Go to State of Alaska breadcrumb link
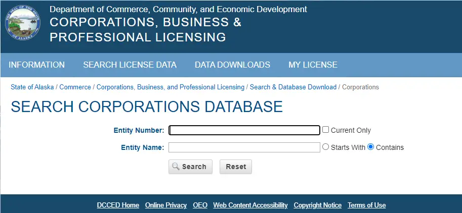462x213 pixels. coord(32,87)
